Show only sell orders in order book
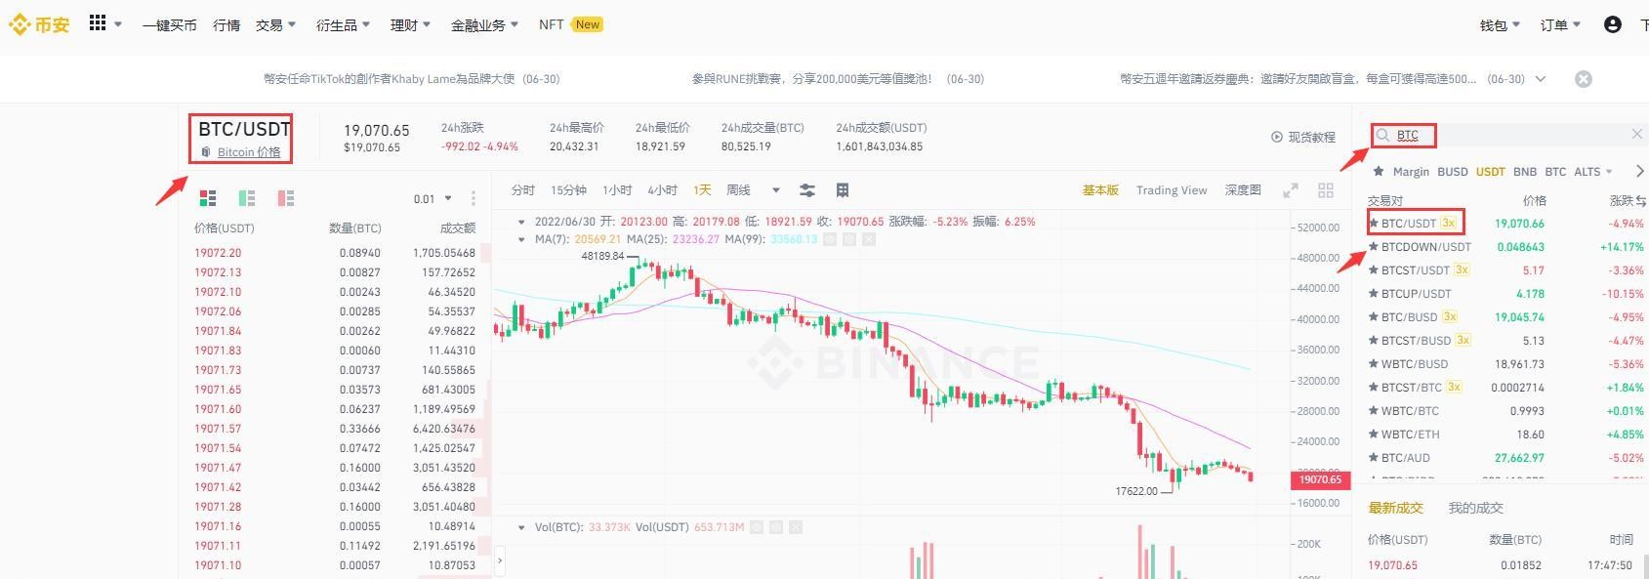 coord(286,198)
